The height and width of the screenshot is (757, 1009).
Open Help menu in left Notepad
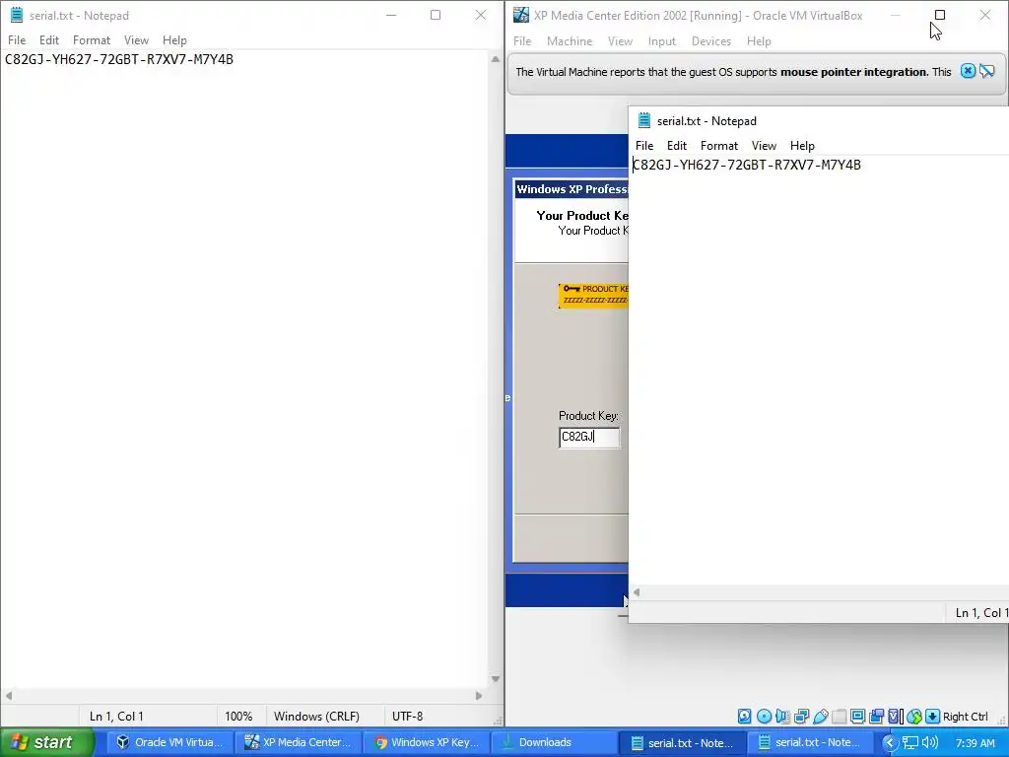pos(174,39)
